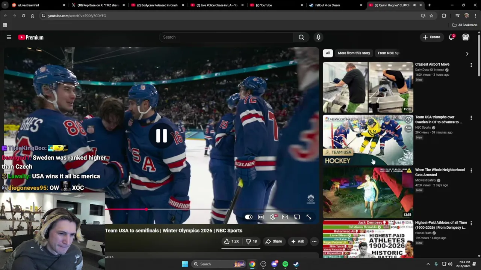Like the video with 1.2K thumbs up
Screen dimensions: 481x270
(x=231, y=241)
